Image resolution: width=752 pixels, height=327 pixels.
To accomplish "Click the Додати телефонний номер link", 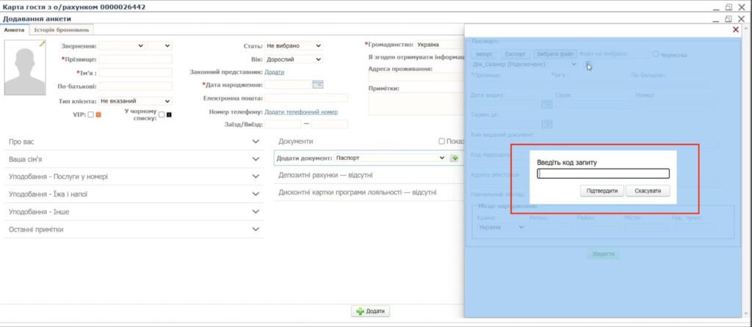I will click(x=301, y=112).
